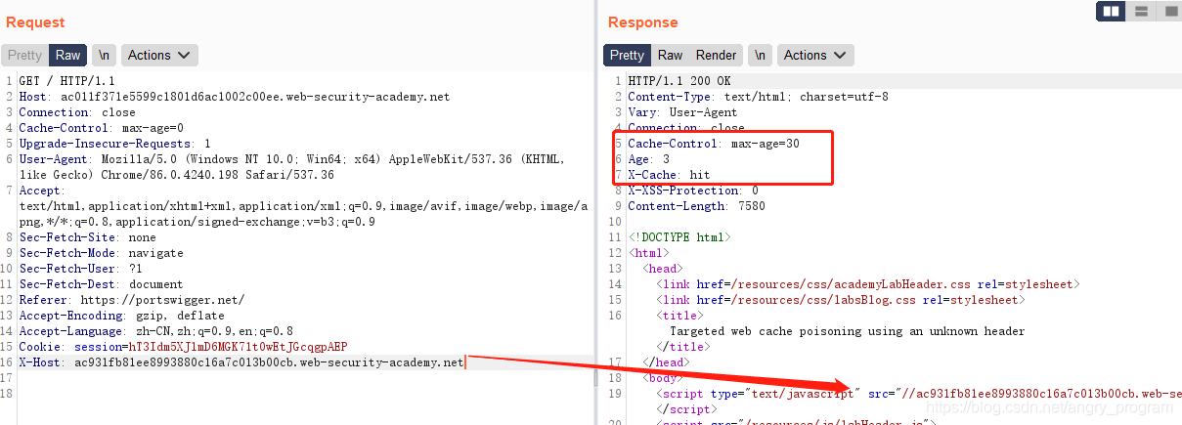Open Actions dropdown in Response panel
Viewport: 1182px width, 425px height.
(x=815, y=56)
